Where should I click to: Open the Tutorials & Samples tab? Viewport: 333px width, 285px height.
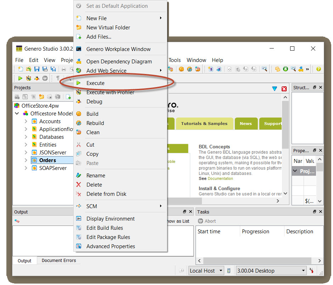pyautogui.click(x=204, y=124)
